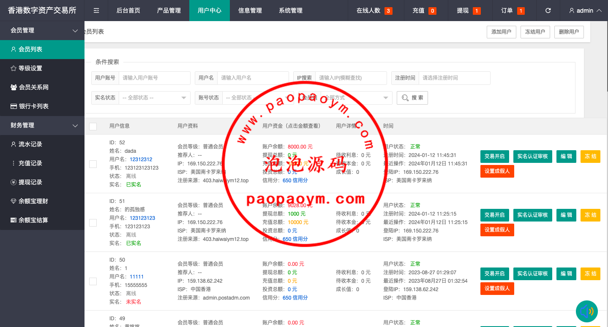The width and height of the screenshot is (608, 327).
Task: Check the row checkbox for user ID 50
Action: coord(93,281)
